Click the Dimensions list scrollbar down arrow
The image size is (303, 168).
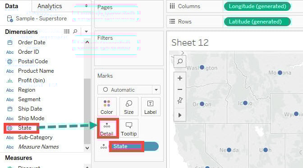pyautogui.click(x=87, y=148)
